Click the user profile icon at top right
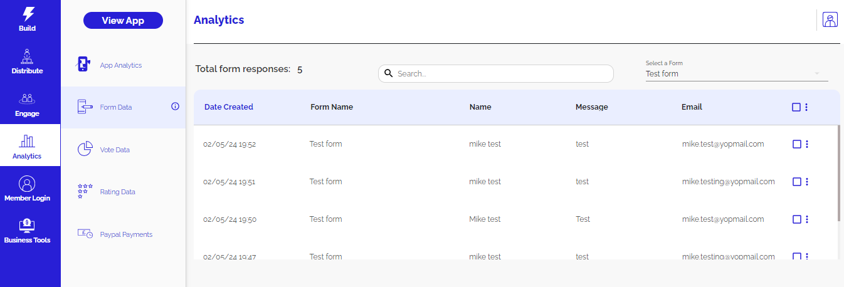The height and width of the screenshot is (287, 844). (x=830, y=20)
